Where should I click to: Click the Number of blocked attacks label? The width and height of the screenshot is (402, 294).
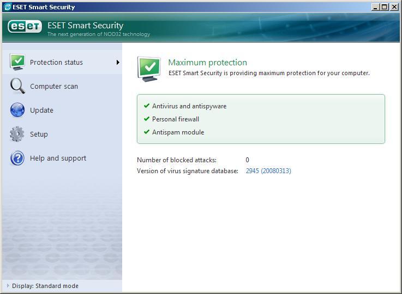tap(177, 160)
